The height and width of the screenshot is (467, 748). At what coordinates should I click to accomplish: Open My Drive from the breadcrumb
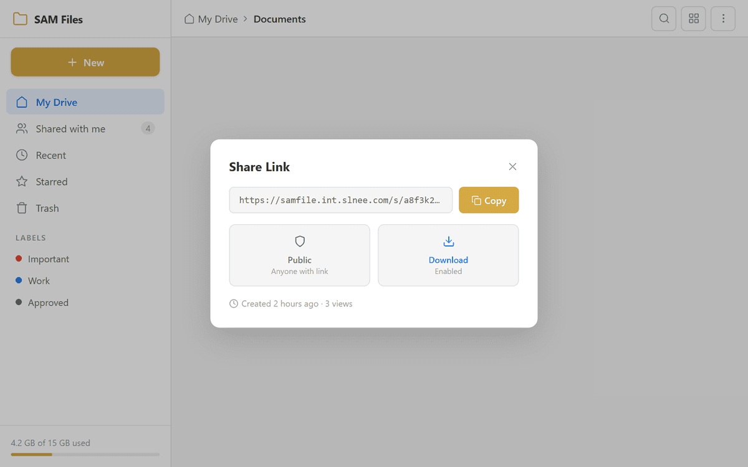217,19
